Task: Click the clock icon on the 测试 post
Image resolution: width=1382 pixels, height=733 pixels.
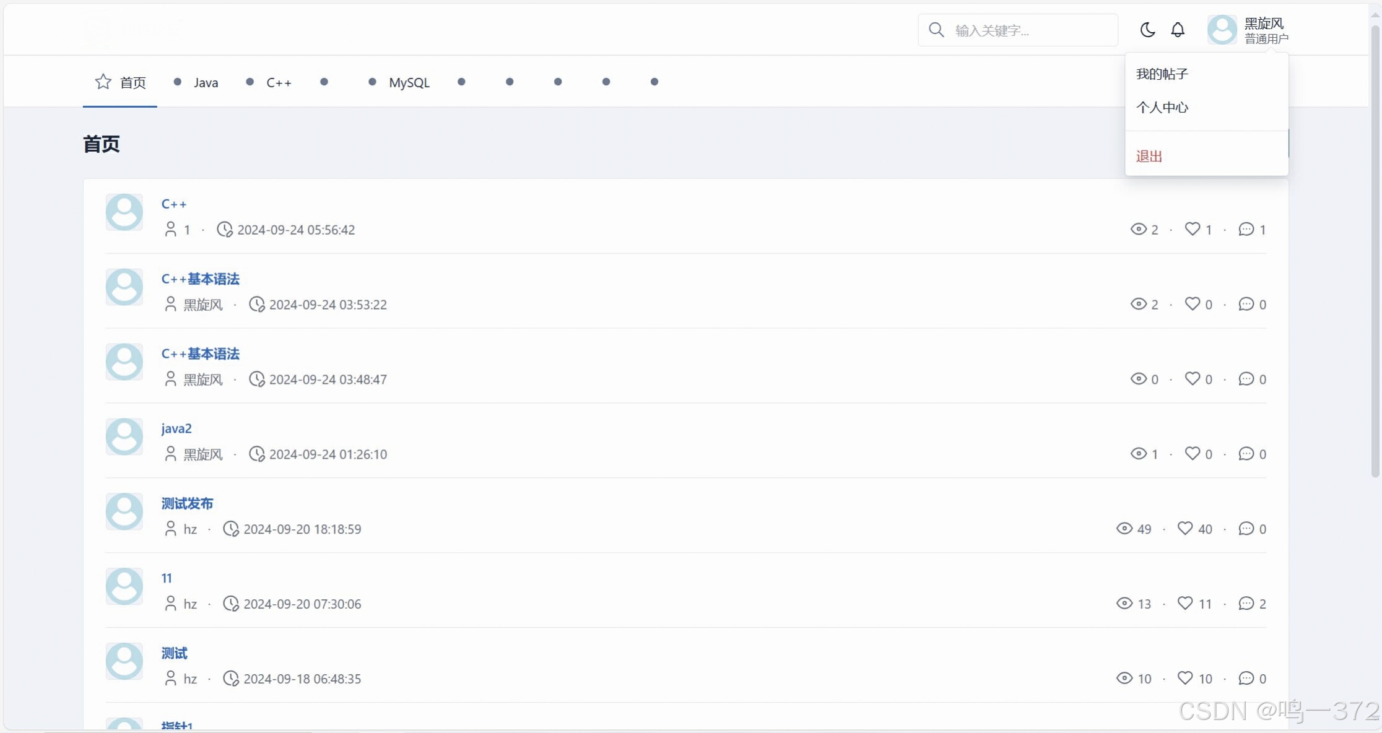Action: [230, 679]
